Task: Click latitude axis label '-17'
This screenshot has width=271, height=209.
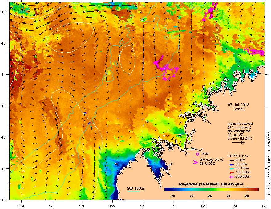Action: [x=3, y=168]
